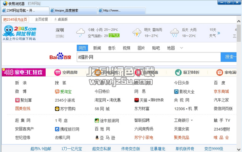Click the 空调直降 promo icon

(57, 73)
